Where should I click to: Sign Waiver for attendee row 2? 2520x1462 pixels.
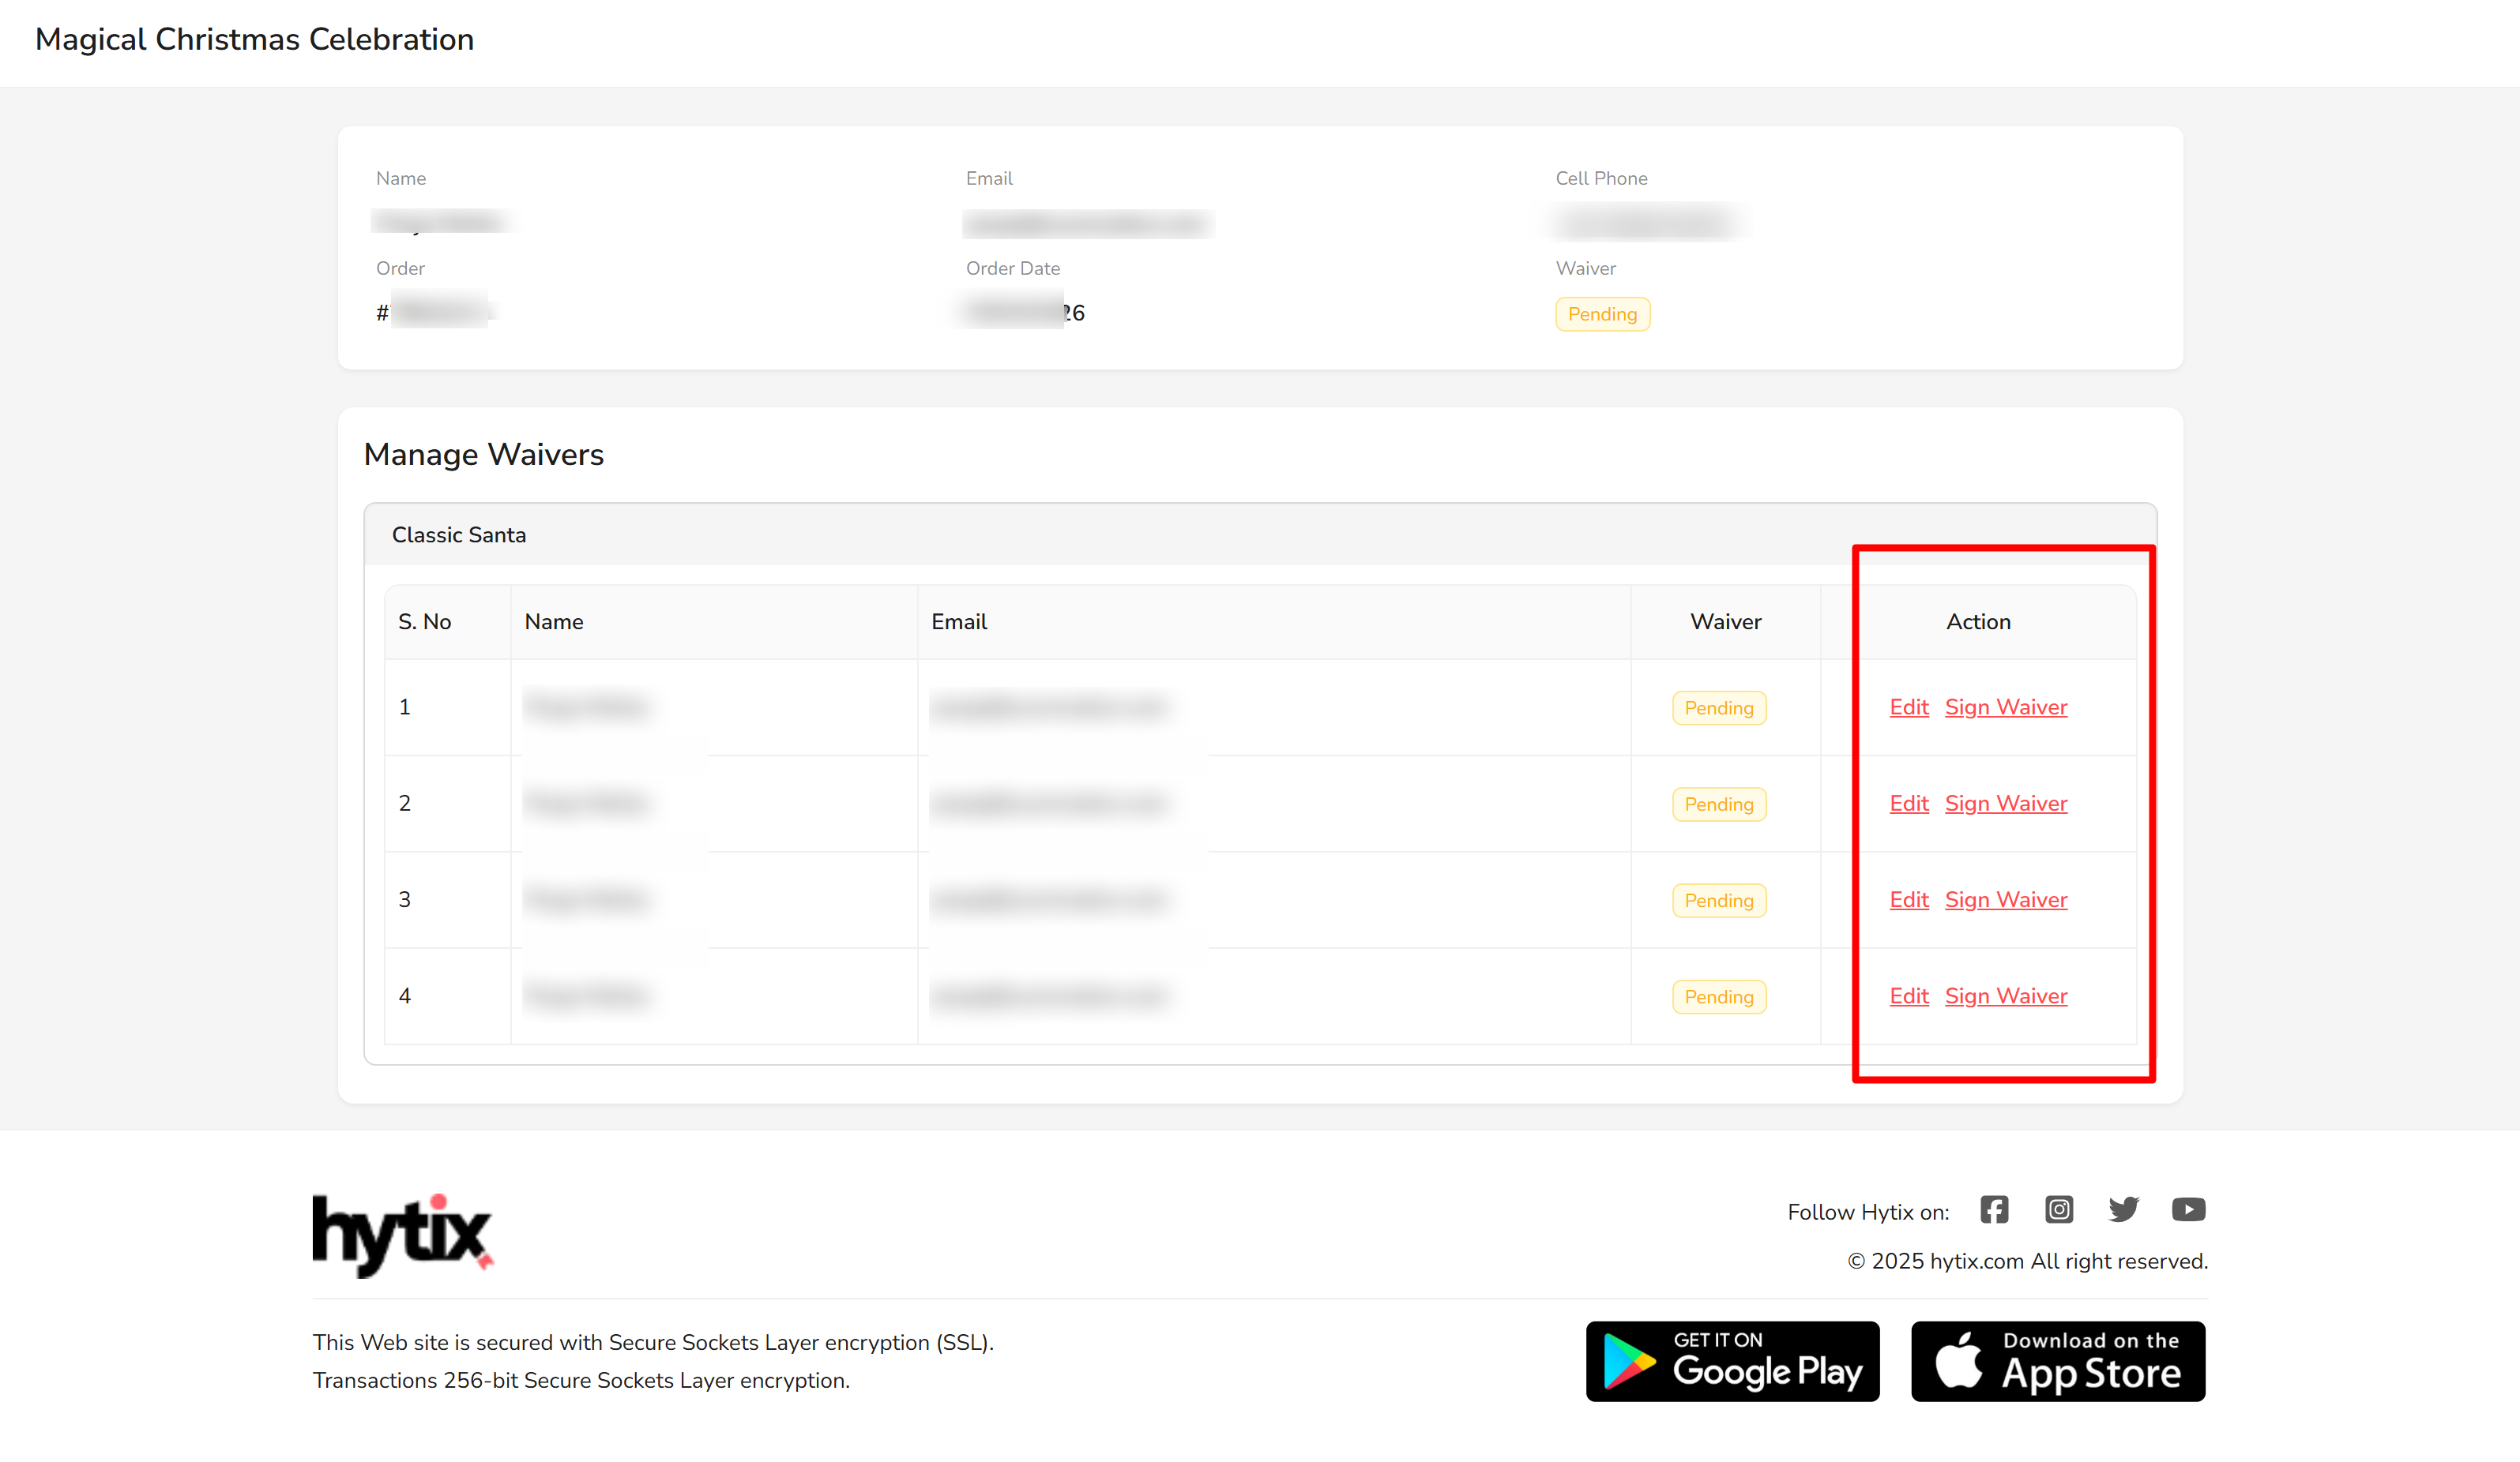tap(2005, 803)
